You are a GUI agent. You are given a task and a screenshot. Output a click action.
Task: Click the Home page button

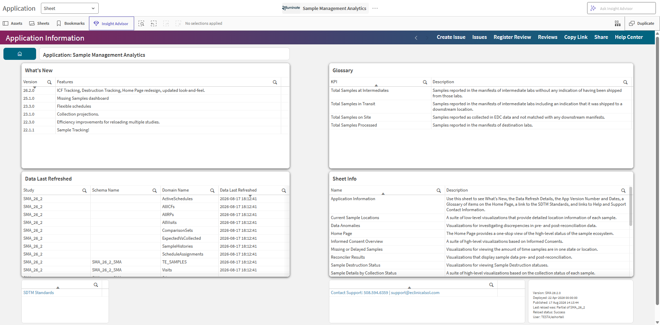tap(20, 54)
